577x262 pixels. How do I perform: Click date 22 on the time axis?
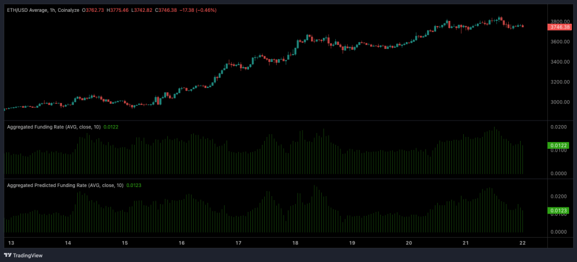(x=523, y=243)
